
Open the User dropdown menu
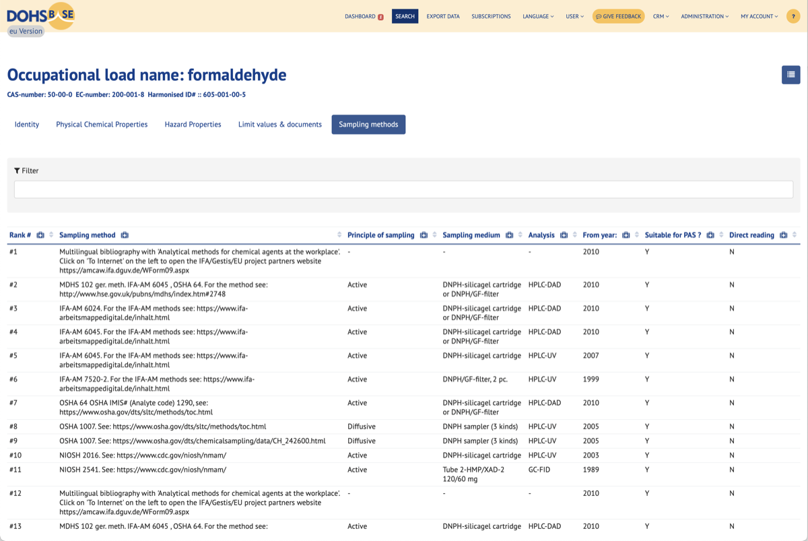574,16
